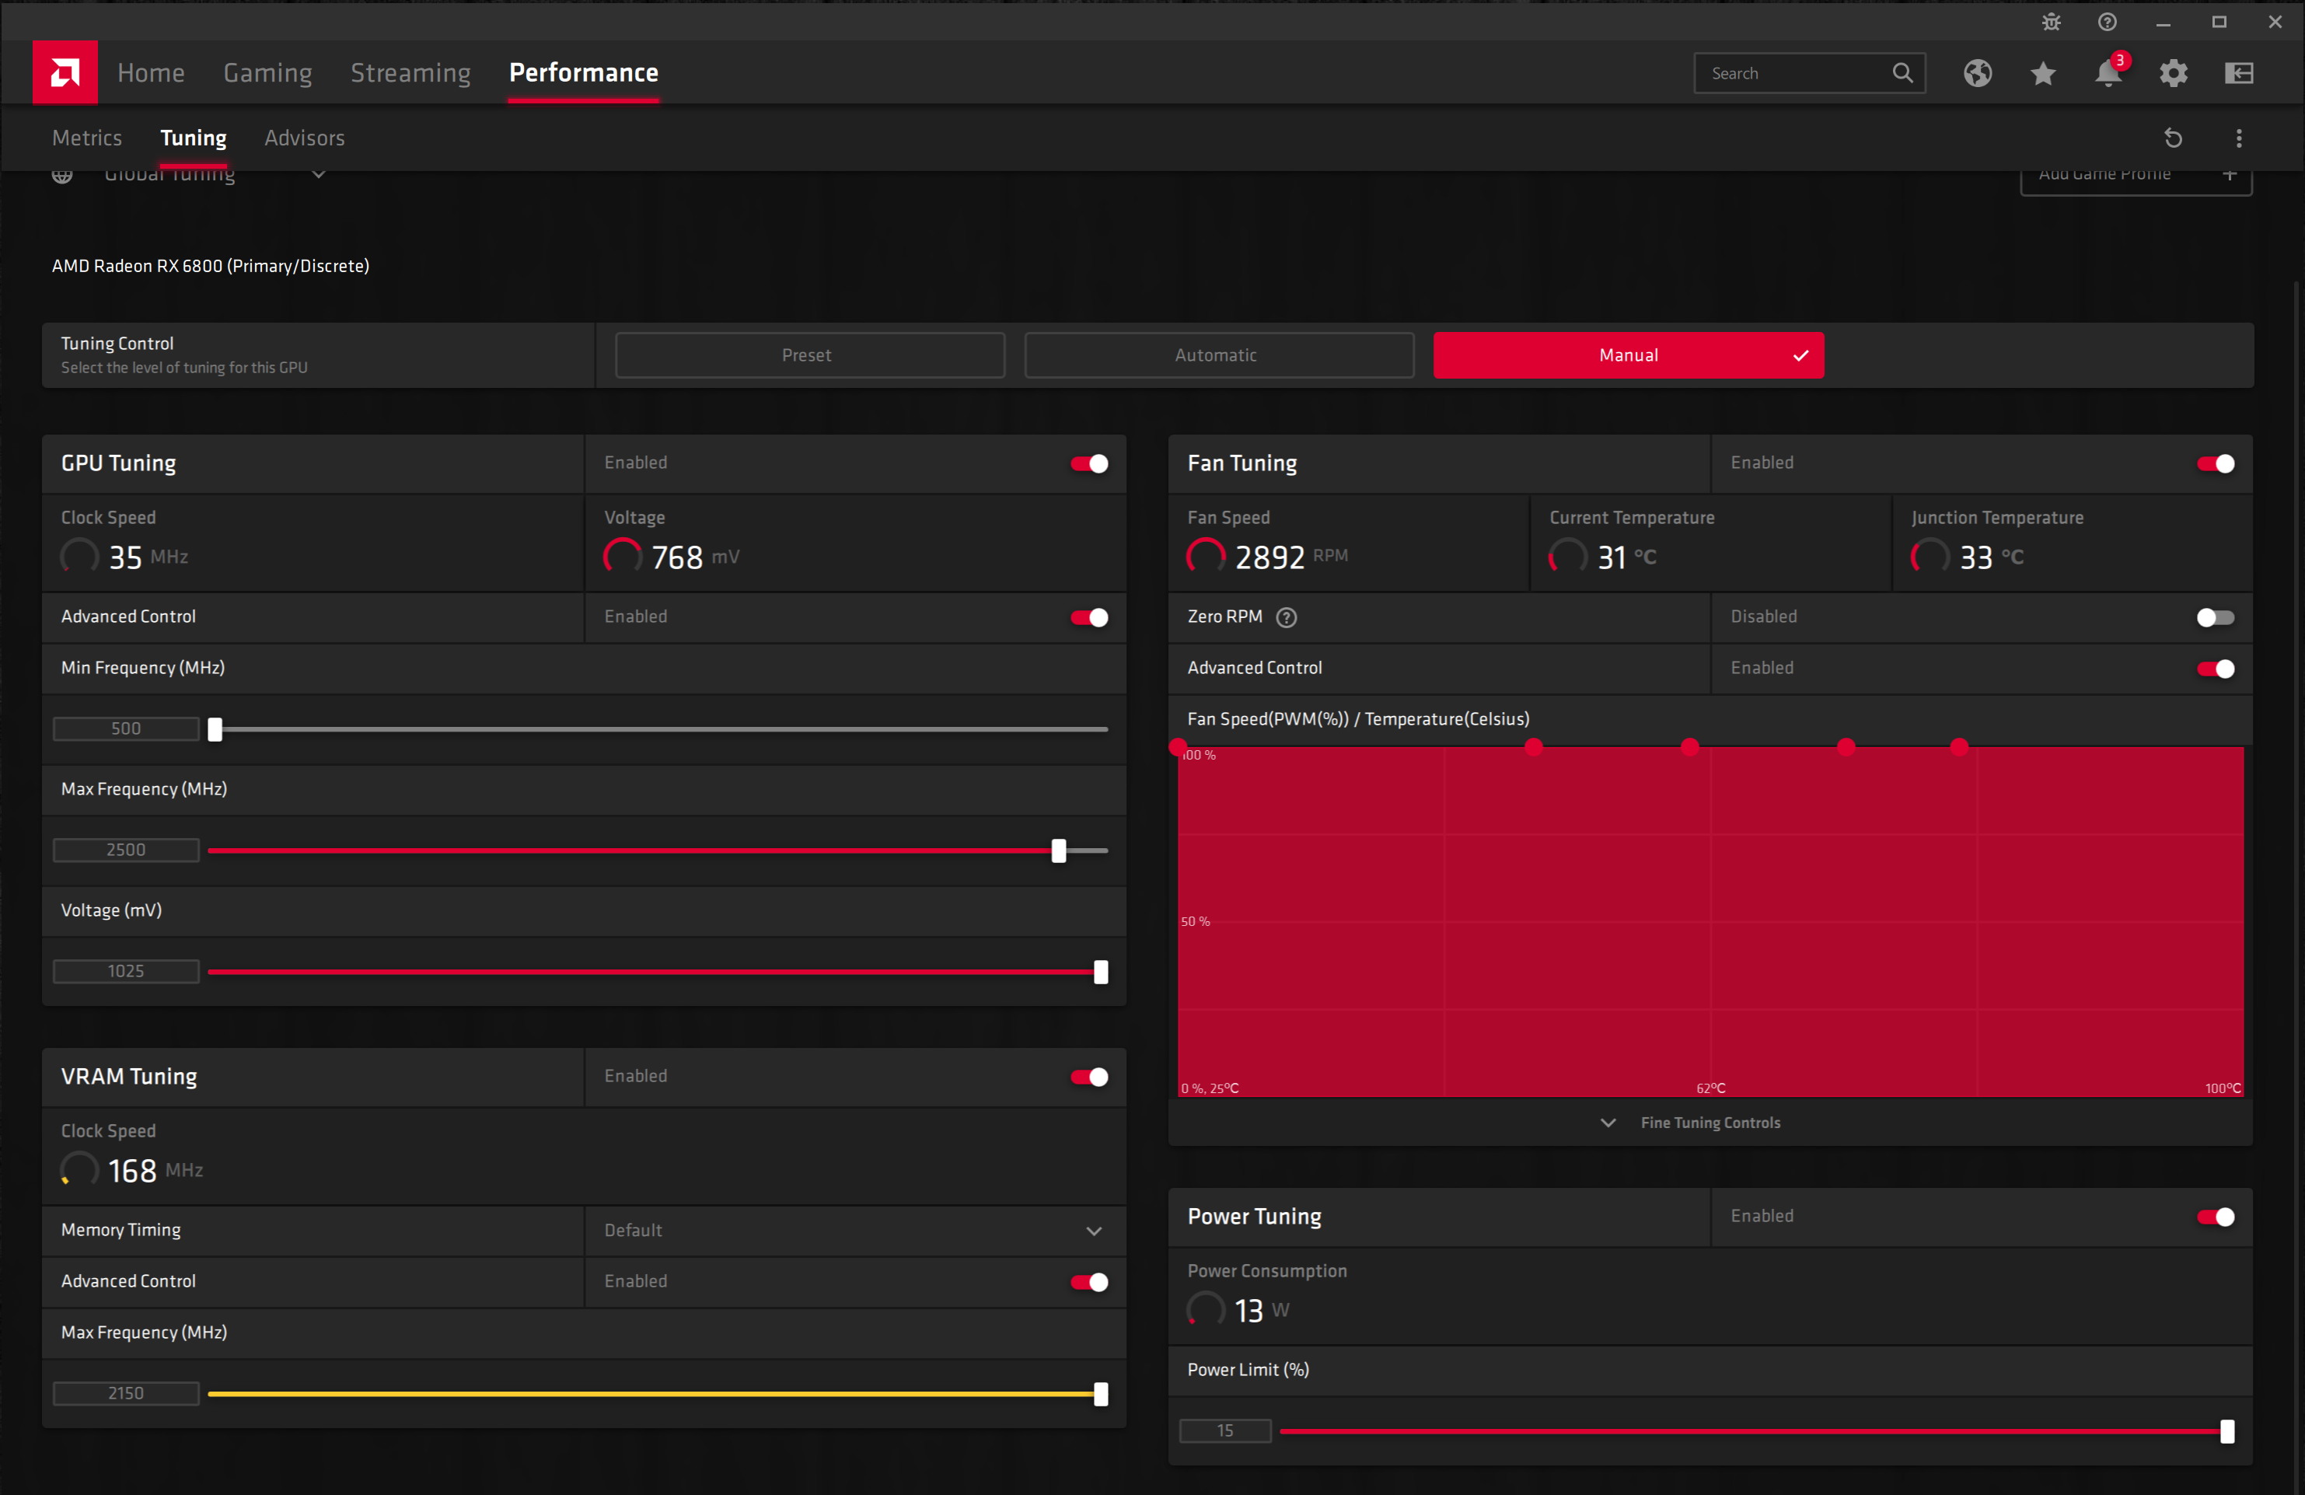Maximize the Radeon Software window

(2219, 23)
